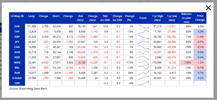
Task: Click the 1 yr high (lots) header
Action: tap(158, 18)
